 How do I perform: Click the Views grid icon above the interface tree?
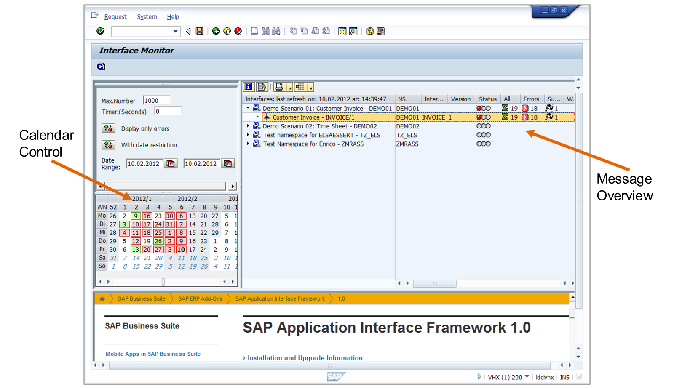[300, 87]
